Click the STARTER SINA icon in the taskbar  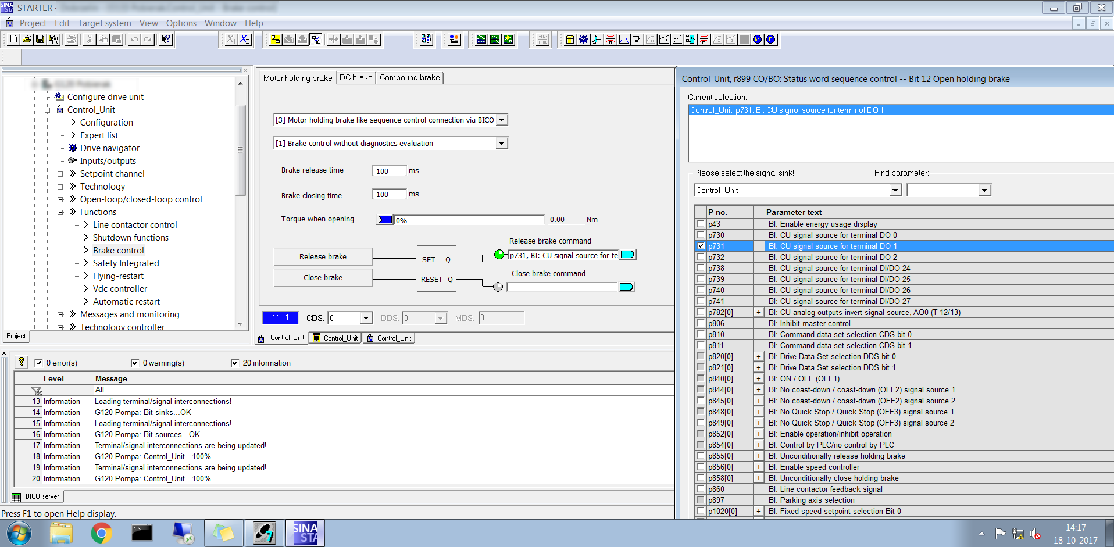(x=305, y=532)
